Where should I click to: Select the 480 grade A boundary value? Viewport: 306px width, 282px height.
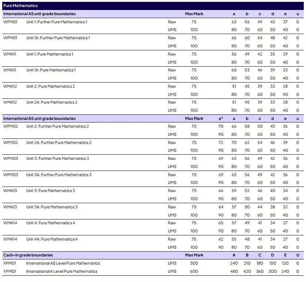[234, 271]
